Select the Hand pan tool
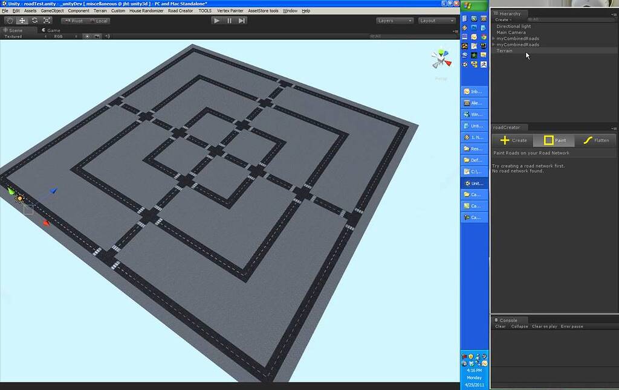The width and height of the screenshot is (619, 390). [x=10, y=20]
